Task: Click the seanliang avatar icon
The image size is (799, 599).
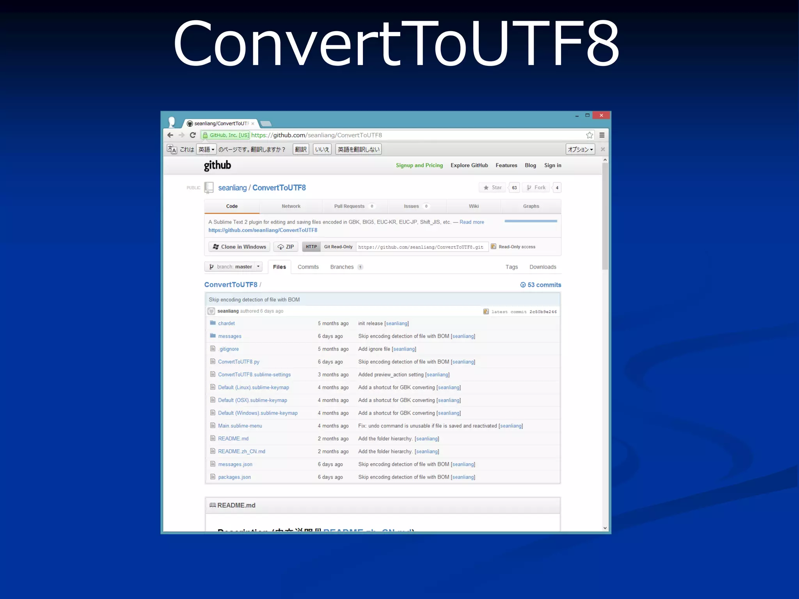Action: [211, 311]
